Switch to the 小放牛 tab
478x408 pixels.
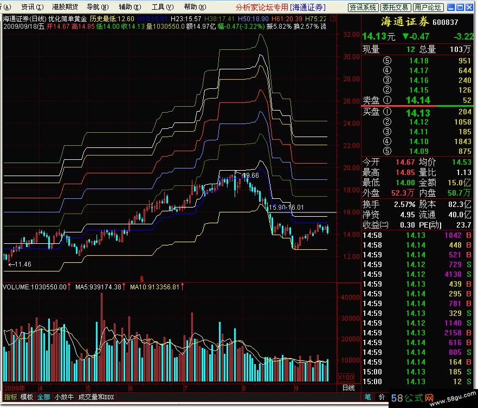(64, 397)
